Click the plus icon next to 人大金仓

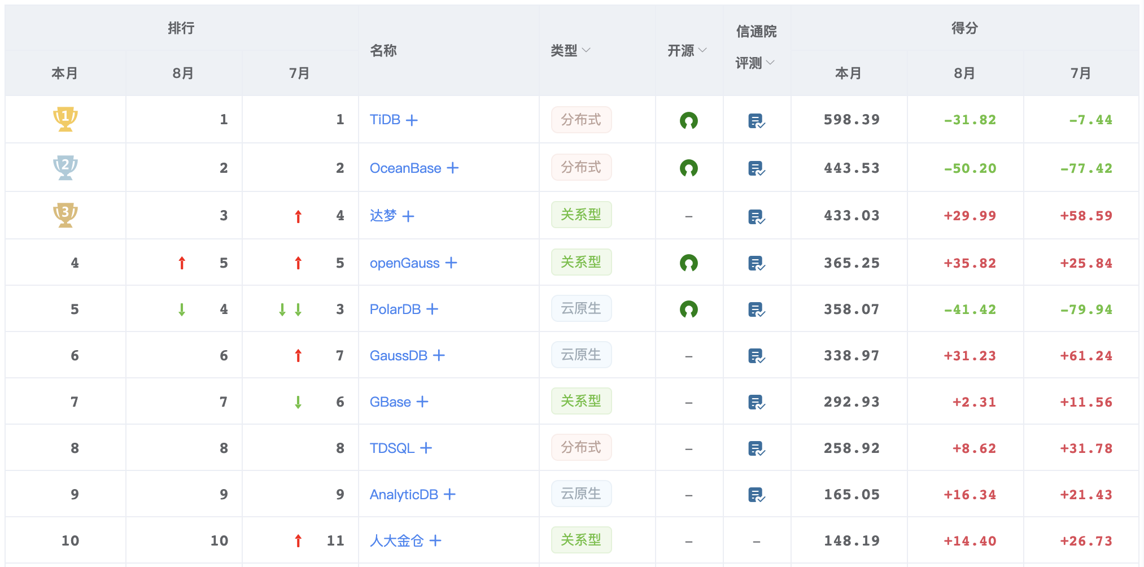pos(435,540)
